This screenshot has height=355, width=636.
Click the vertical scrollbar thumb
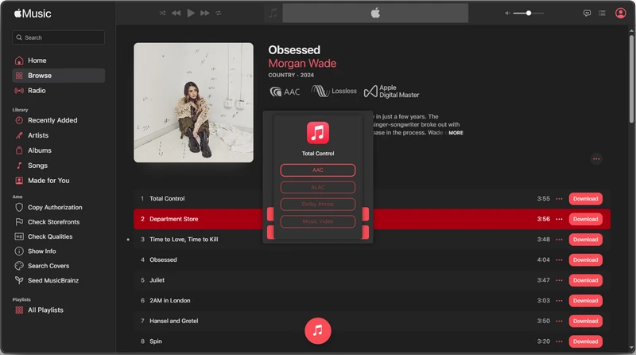[x=631, y=78]
